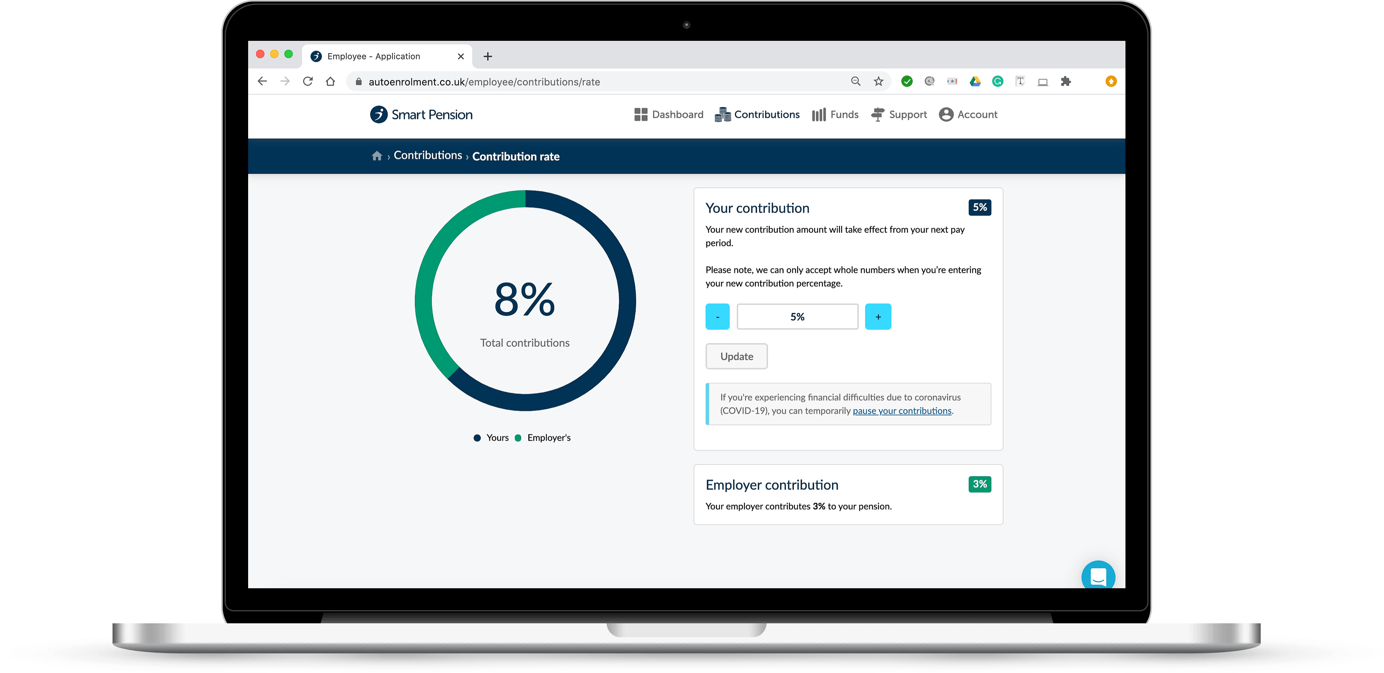Click the Smart Pension logo

pos(421,114)
